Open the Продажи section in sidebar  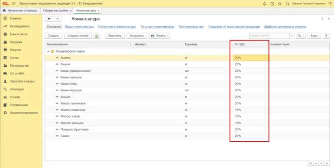click(x=16, y=42)
